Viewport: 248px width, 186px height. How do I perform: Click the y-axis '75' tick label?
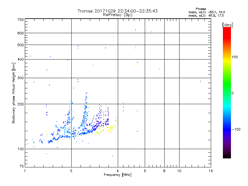tap(22, 166)
